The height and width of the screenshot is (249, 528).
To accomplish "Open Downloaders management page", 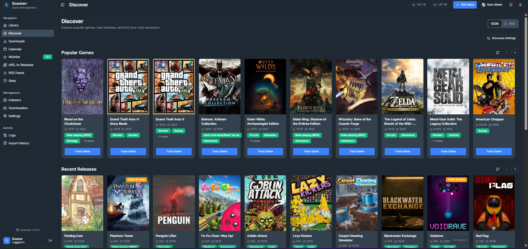I will tap(28, 108).
